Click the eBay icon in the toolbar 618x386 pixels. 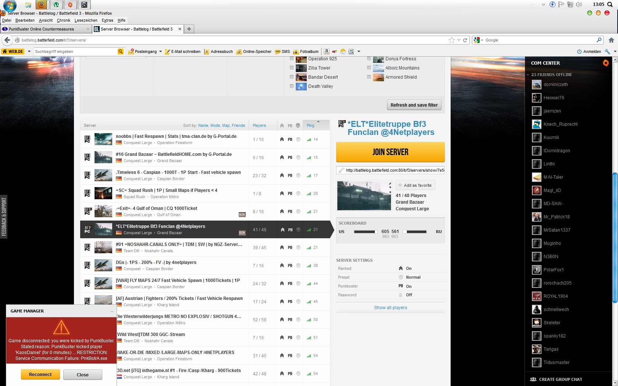click(x=335, y=51)
